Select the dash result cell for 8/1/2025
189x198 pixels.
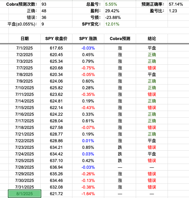coord(152,194)
